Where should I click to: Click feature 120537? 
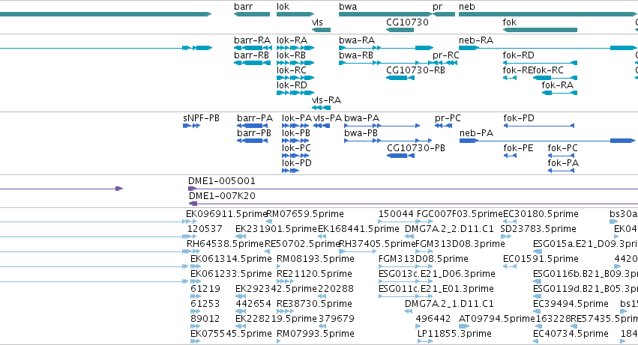point(205,229)
